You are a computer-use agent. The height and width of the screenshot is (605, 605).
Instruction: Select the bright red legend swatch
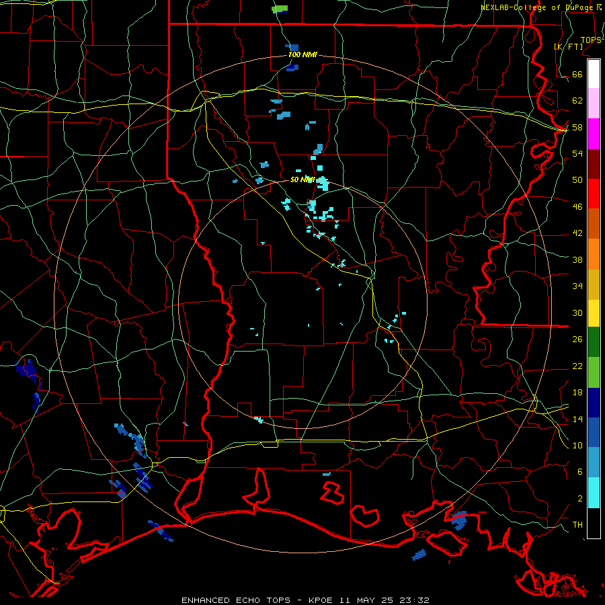594,194
